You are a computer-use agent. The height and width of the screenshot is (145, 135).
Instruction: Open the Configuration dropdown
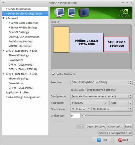point(101,96)
